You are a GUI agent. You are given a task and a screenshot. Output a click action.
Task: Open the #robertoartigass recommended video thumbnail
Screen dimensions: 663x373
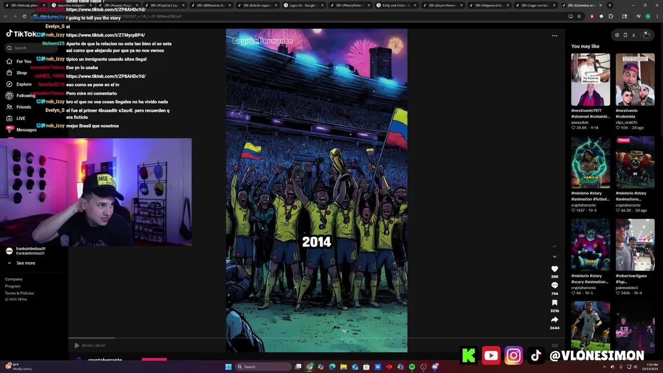635,245
